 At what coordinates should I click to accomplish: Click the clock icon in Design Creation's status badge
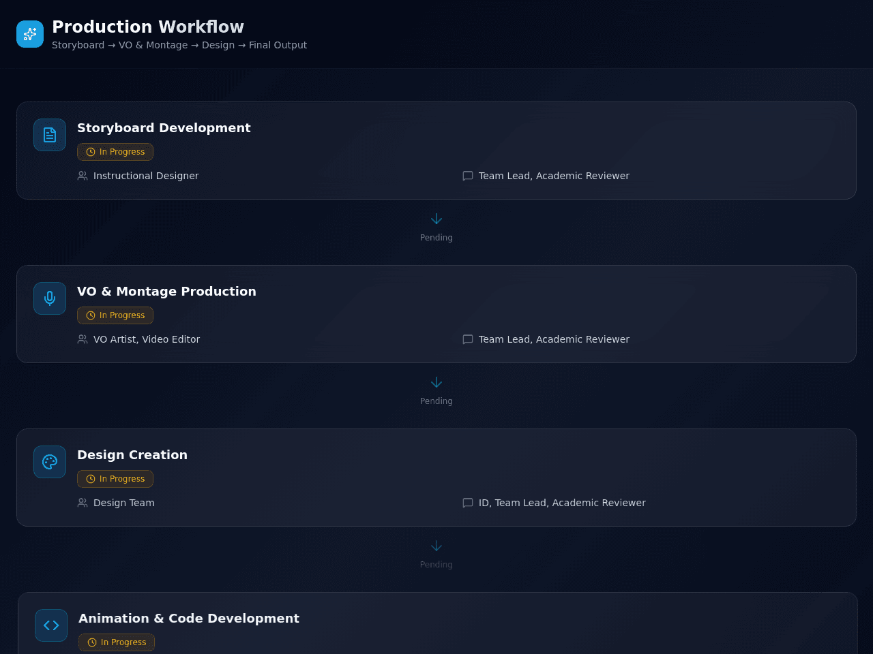(91, 479)
